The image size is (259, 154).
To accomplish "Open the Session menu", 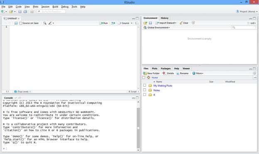I will point(45,7).
